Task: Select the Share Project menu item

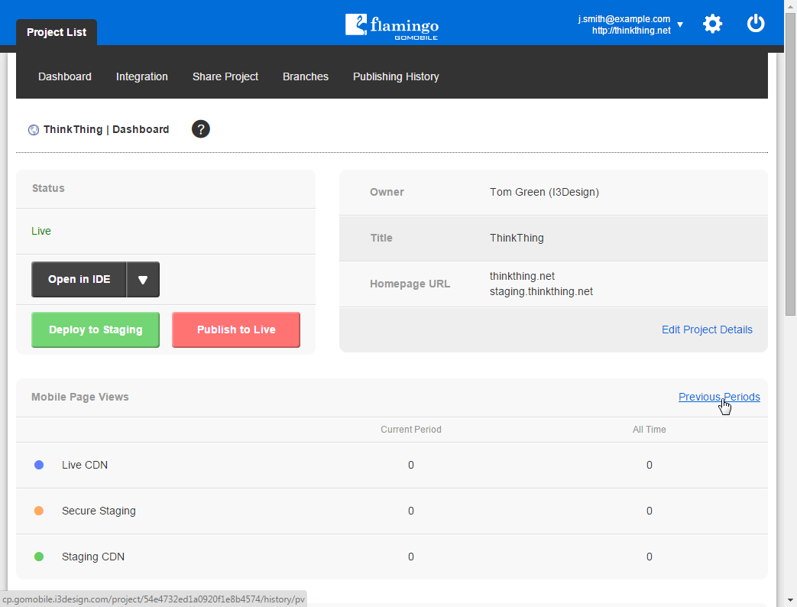Action: 225,76
